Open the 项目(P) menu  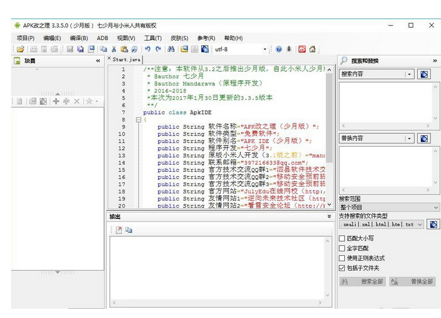point(25,38)
